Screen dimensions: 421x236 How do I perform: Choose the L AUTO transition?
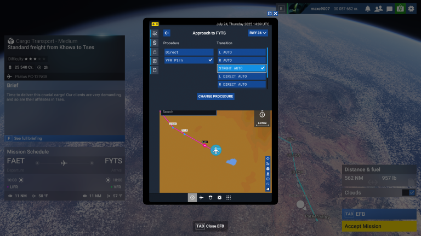pos(242,52)
